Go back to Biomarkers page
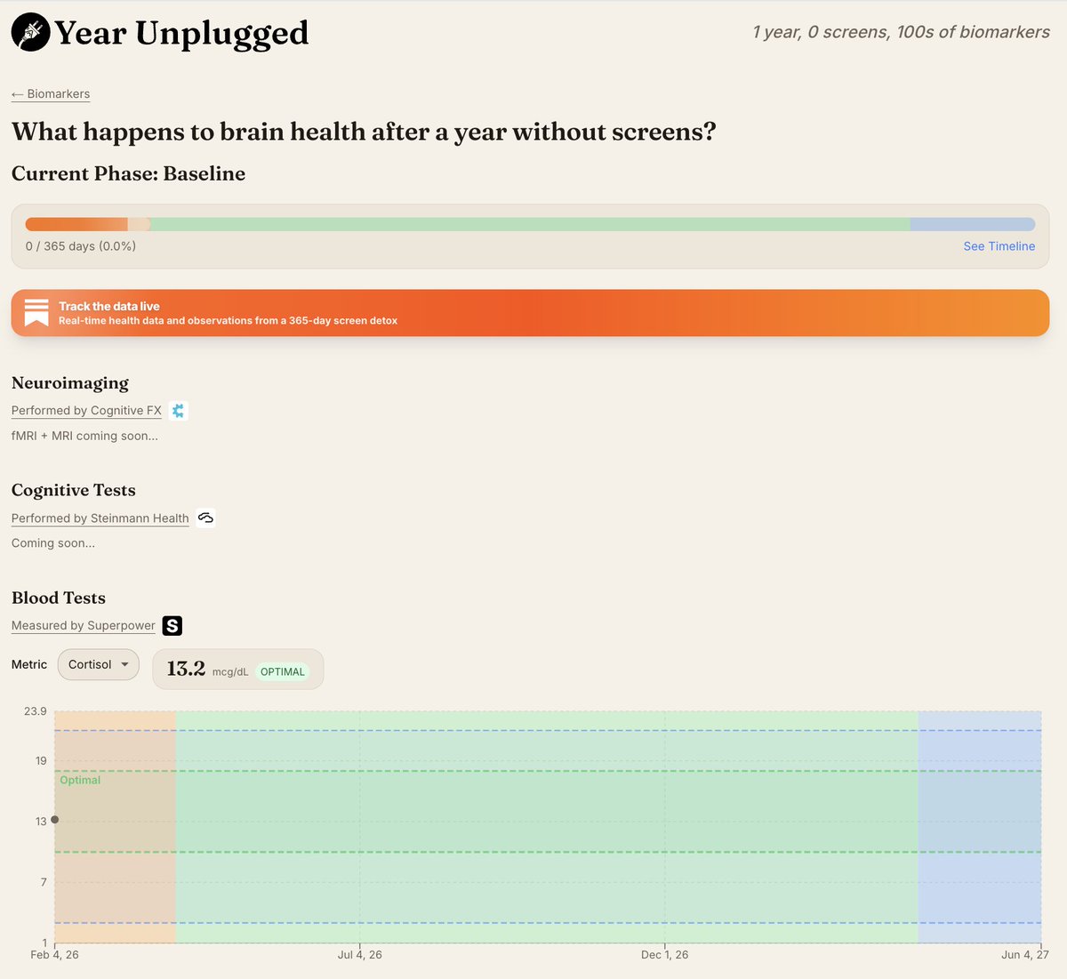The height and width of the screenshot is (979, 1067). coord(51,94)
